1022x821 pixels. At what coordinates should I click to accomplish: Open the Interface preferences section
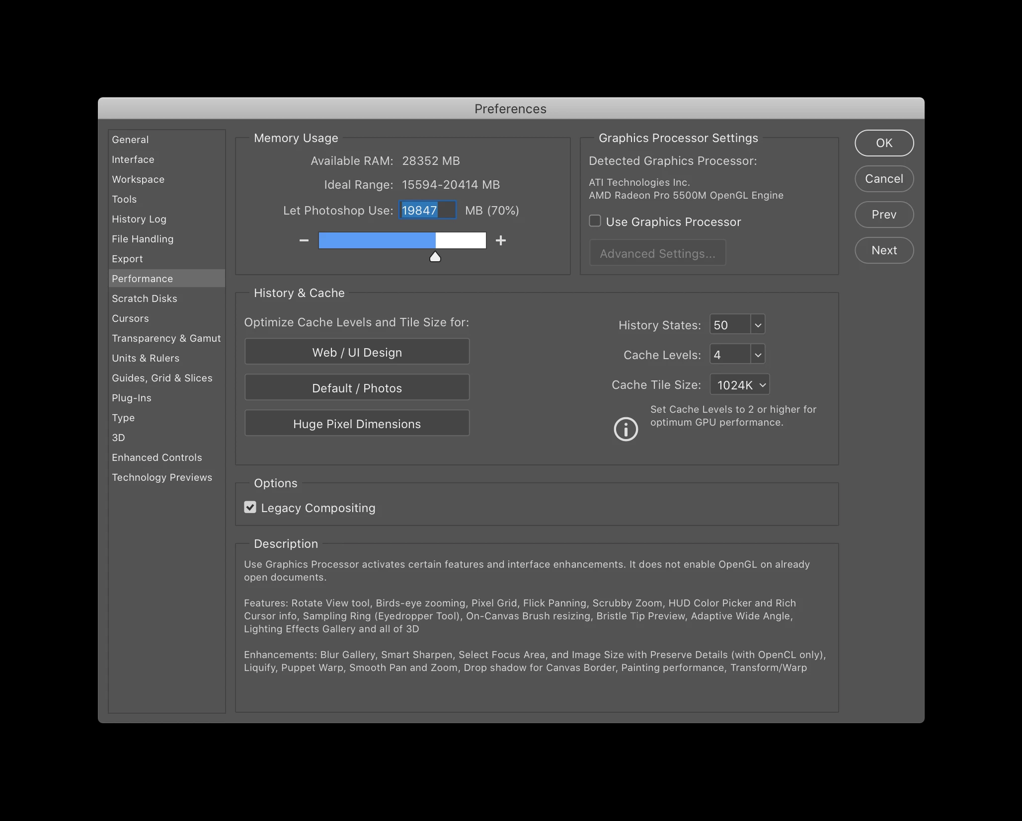[133, 159]
